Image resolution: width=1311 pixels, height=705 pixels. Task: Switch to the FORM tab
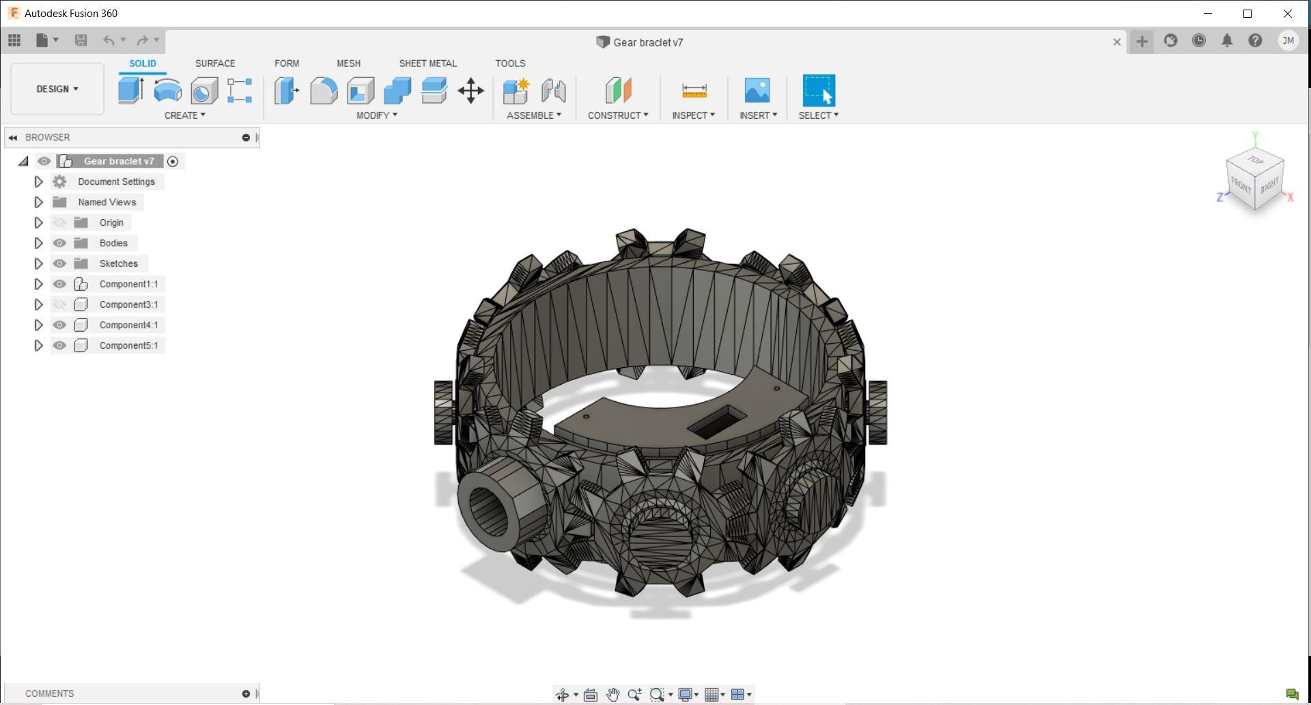pyautogui.click(x=287, y=63)
